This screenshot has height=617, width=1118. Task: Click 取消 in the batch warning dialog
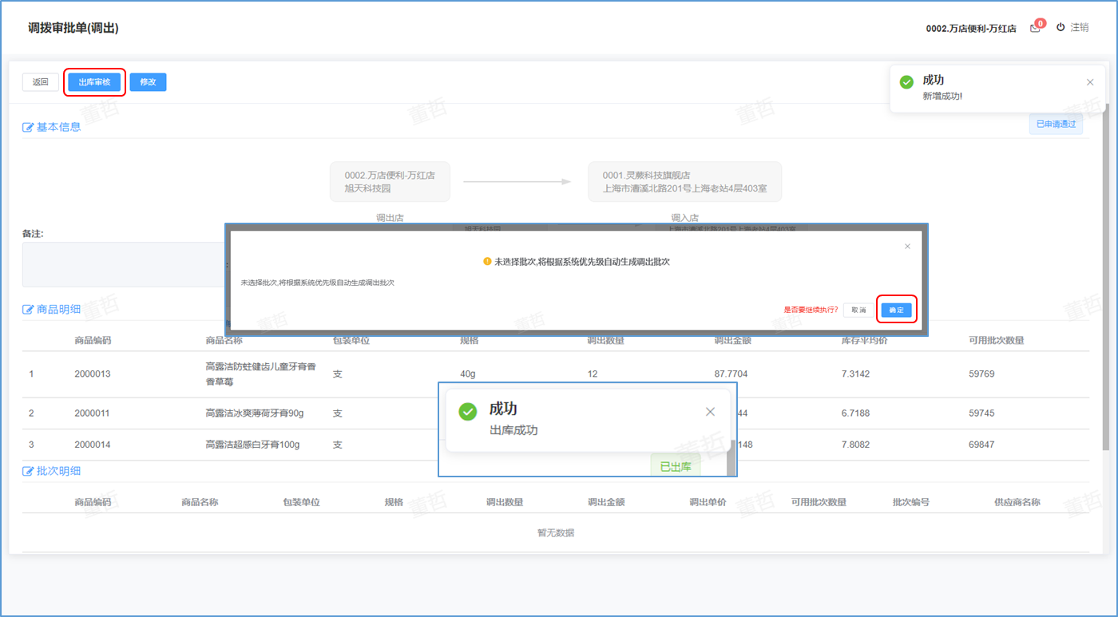[x=858, y=310]
